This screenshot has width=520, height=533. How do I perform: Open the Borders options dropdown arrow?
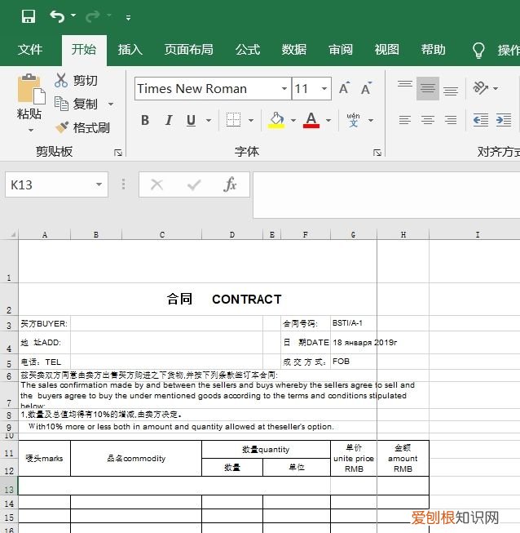pyautogui.click(x=251, y=120)
